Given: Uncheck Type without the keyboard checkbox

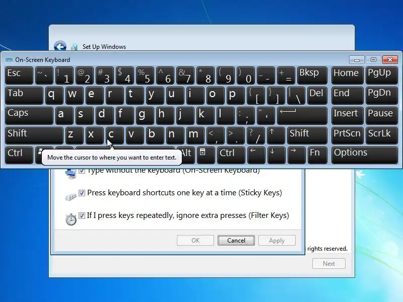Looking at the screenshot, I should tap(82, 171).
